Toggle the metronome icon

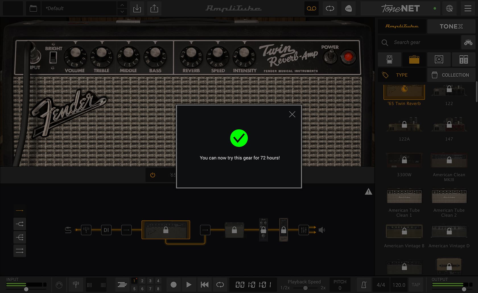(364, 285)
